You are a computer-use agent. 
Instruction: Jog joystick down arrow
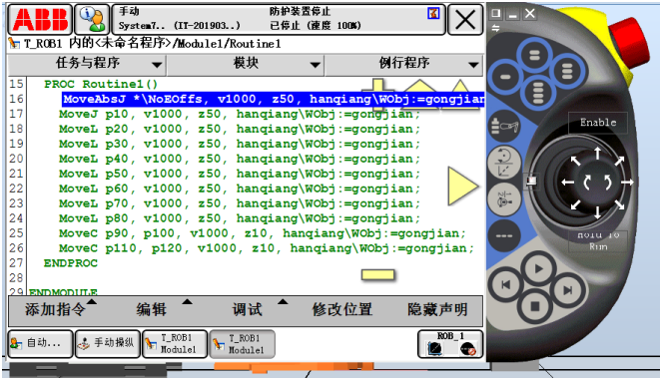point(597,212)
